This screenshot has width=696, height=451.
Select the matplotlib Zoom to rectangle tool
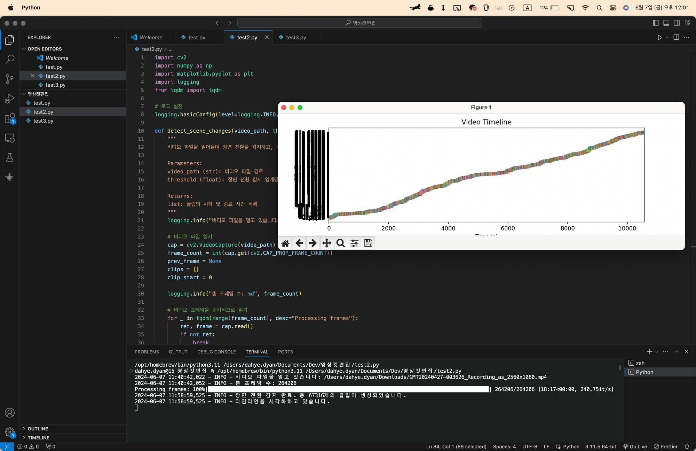tap(340, 243)
